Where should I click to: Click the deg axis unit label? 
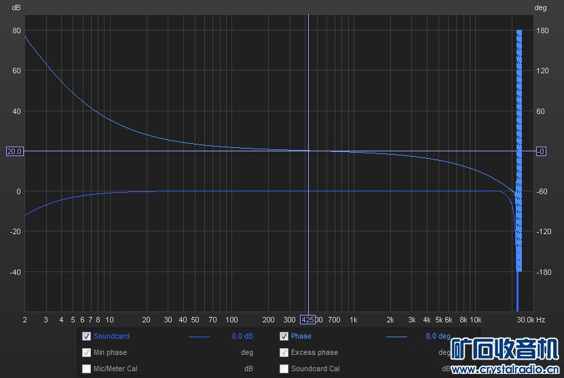pos(540,7)
